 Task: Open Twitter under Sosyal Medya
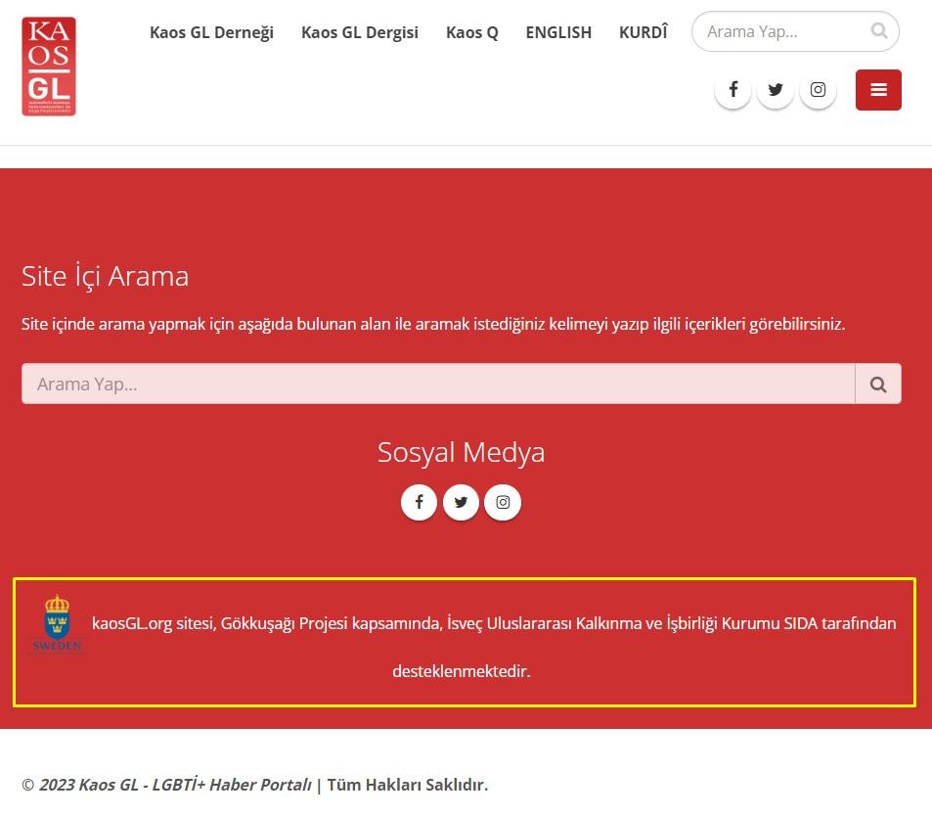(461, 503)
